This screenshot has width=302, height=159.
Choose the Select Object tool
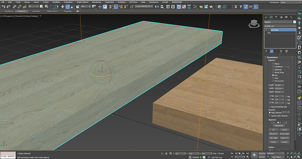coord(42,7)
